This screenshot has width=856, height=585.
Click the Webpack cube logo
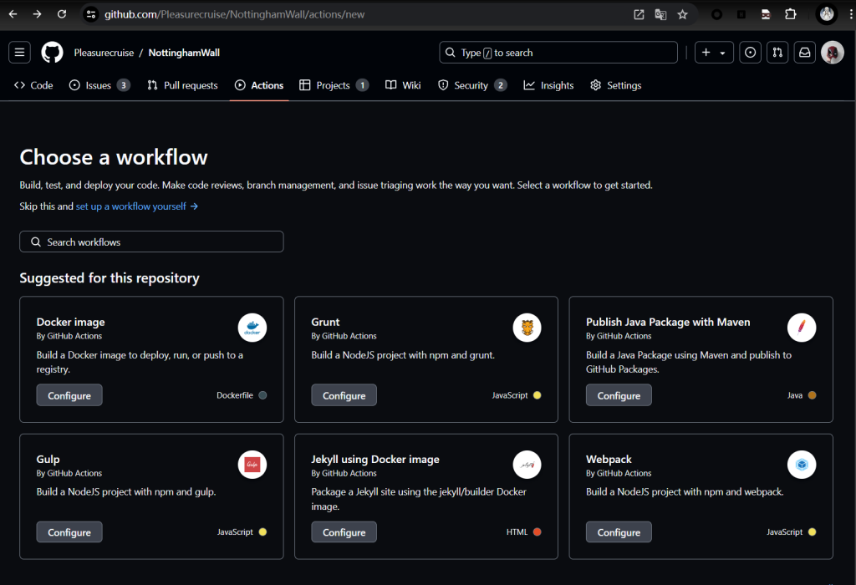(x=802, y=465)
